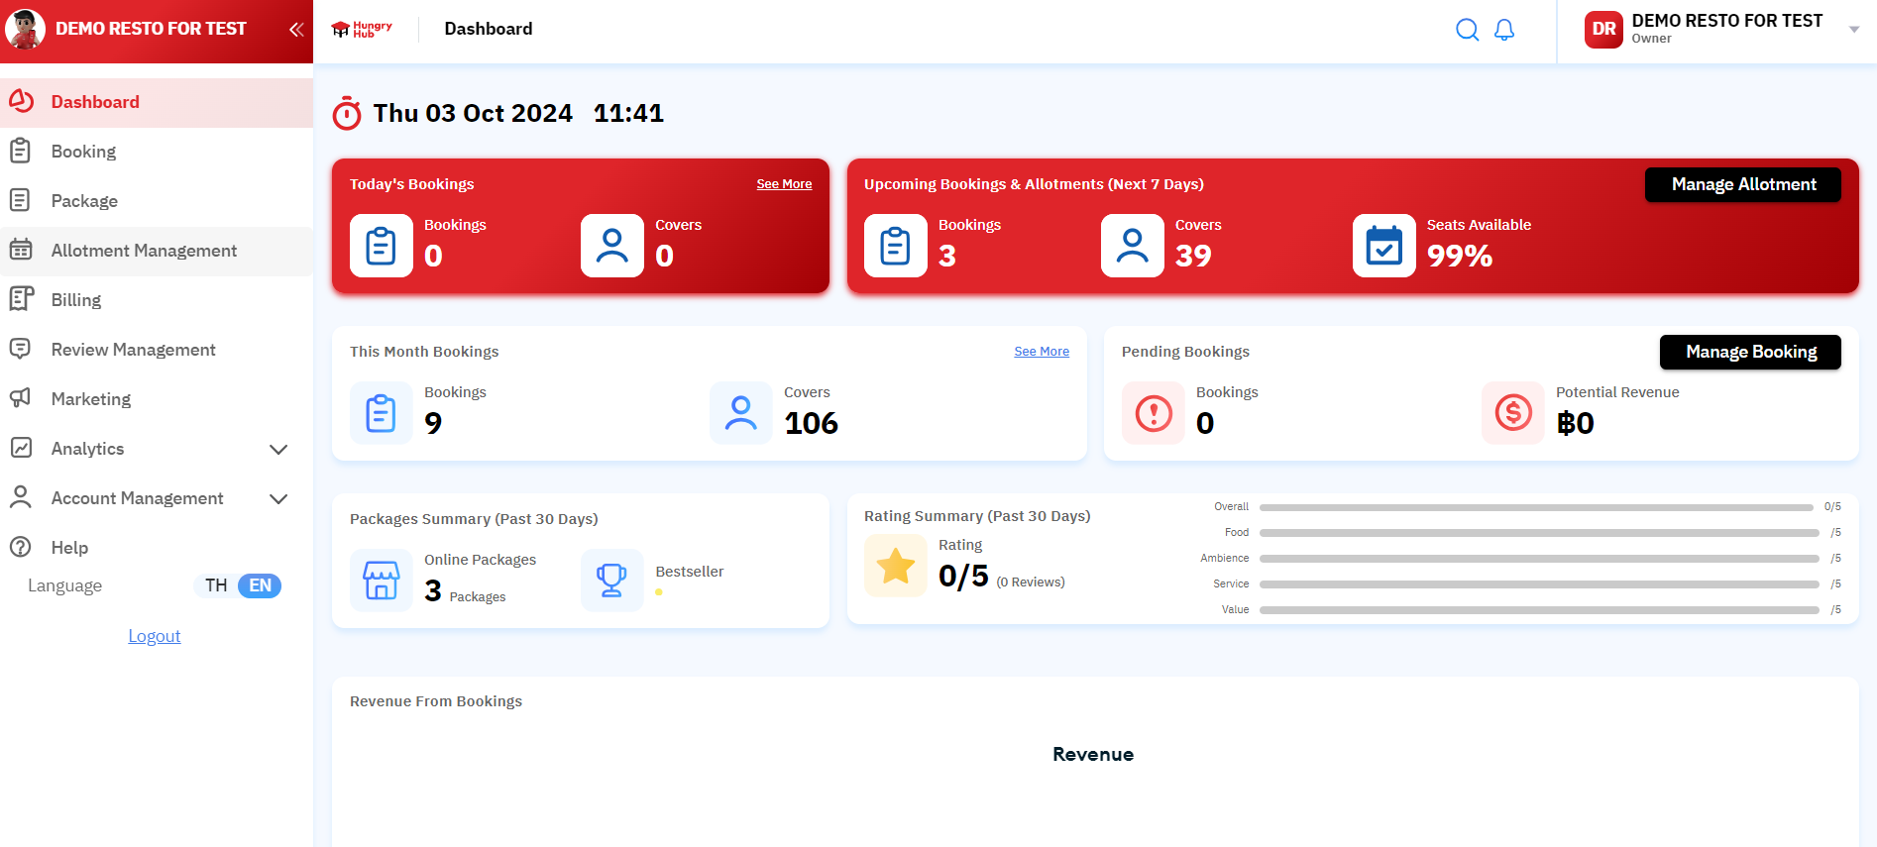Click the Review Management chat icon

20,349
